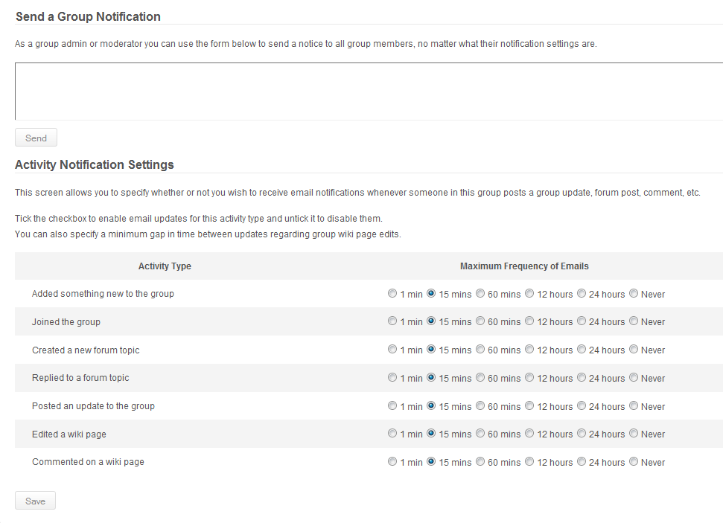723x523 pixels.
Task: Click the Send button
Action: click(36, 138)
